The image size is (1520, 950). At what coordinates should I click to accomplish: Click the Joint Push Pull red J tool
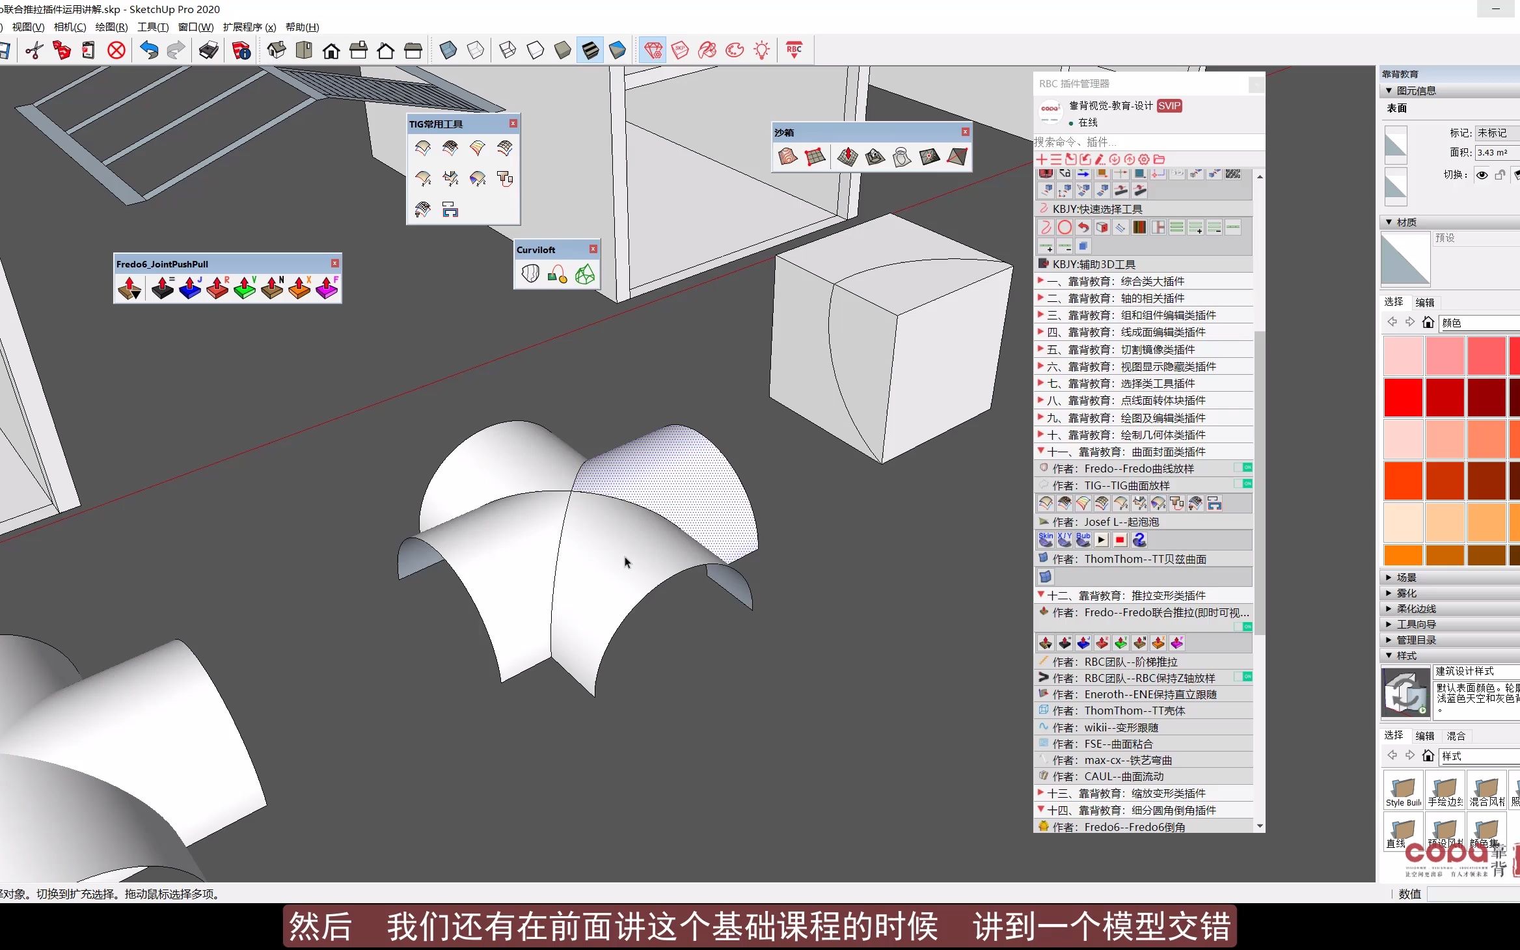(190, 288)
